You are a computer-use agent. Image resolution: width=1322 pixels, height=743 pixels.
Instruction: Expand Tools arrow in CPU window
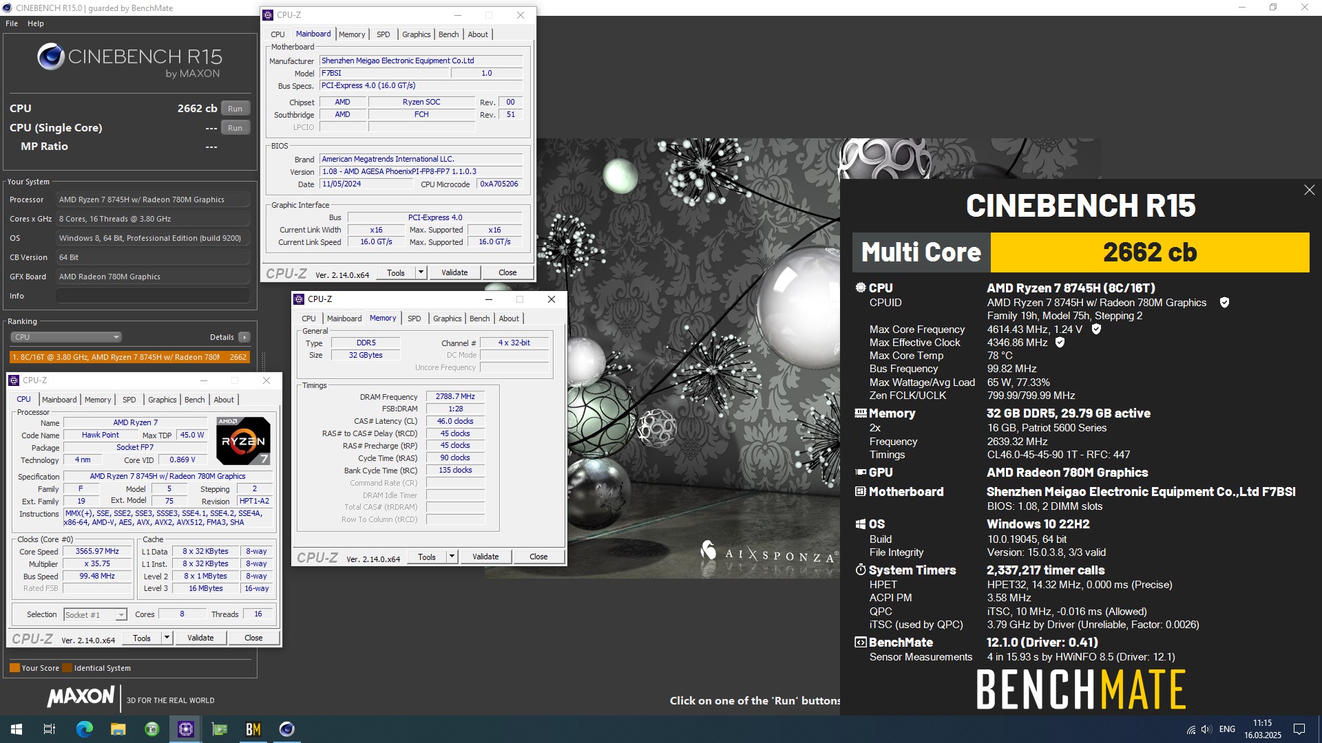[x=166, y=638]
